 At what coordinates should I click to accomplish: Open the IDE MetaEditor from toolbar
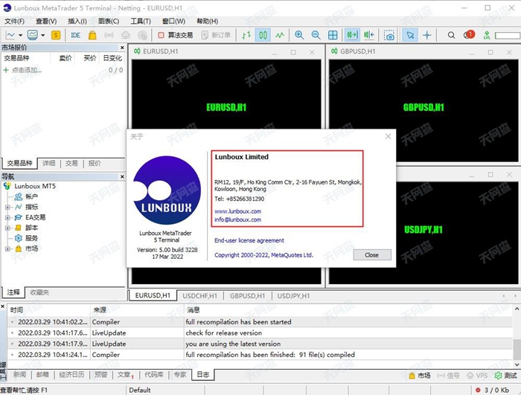pos(75,35)
